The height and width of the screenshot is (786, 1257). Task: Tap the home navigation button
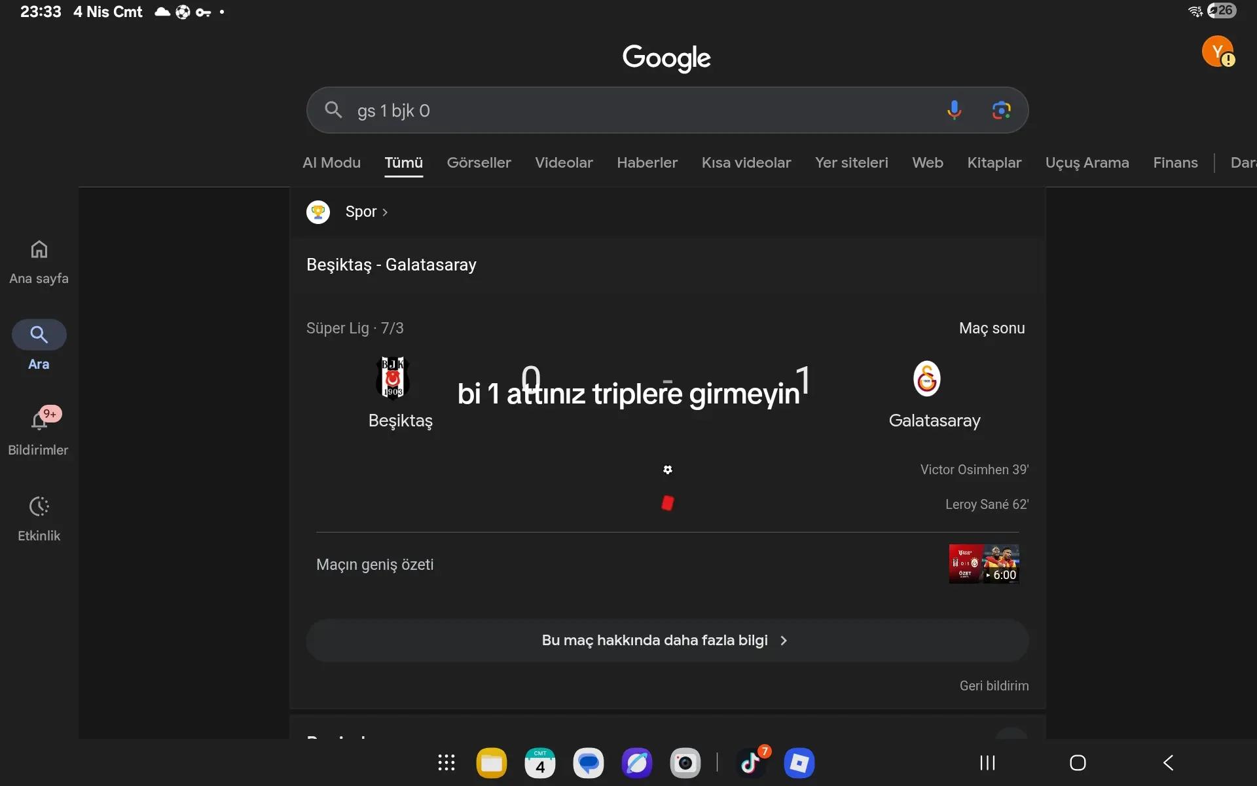tap(1078, 762)
